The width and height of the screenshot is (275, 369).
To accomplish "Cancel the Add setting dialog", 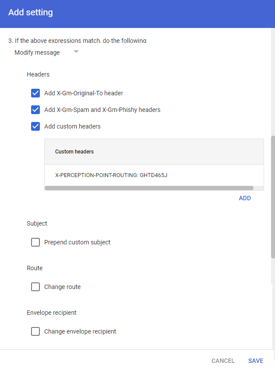I will point(223,361).
